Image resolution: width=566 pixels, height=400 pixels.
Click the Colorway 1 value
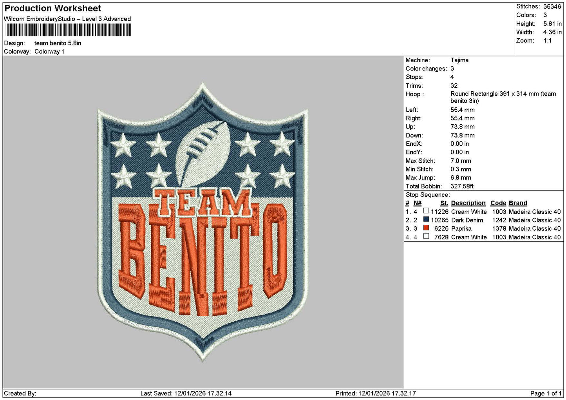tap(49, 51)
